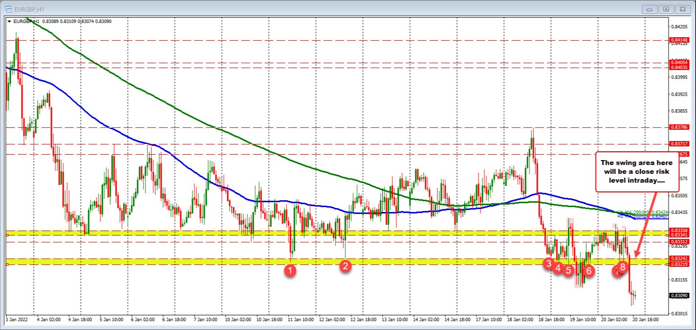This screenshot has height=330, width=696.
Task: Select the 0.83242 red price label
Action: point(680,259)
